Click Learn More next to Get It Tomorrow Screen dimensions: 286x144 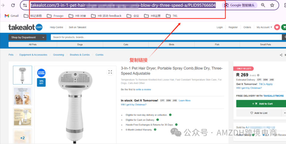pos(185,100)
